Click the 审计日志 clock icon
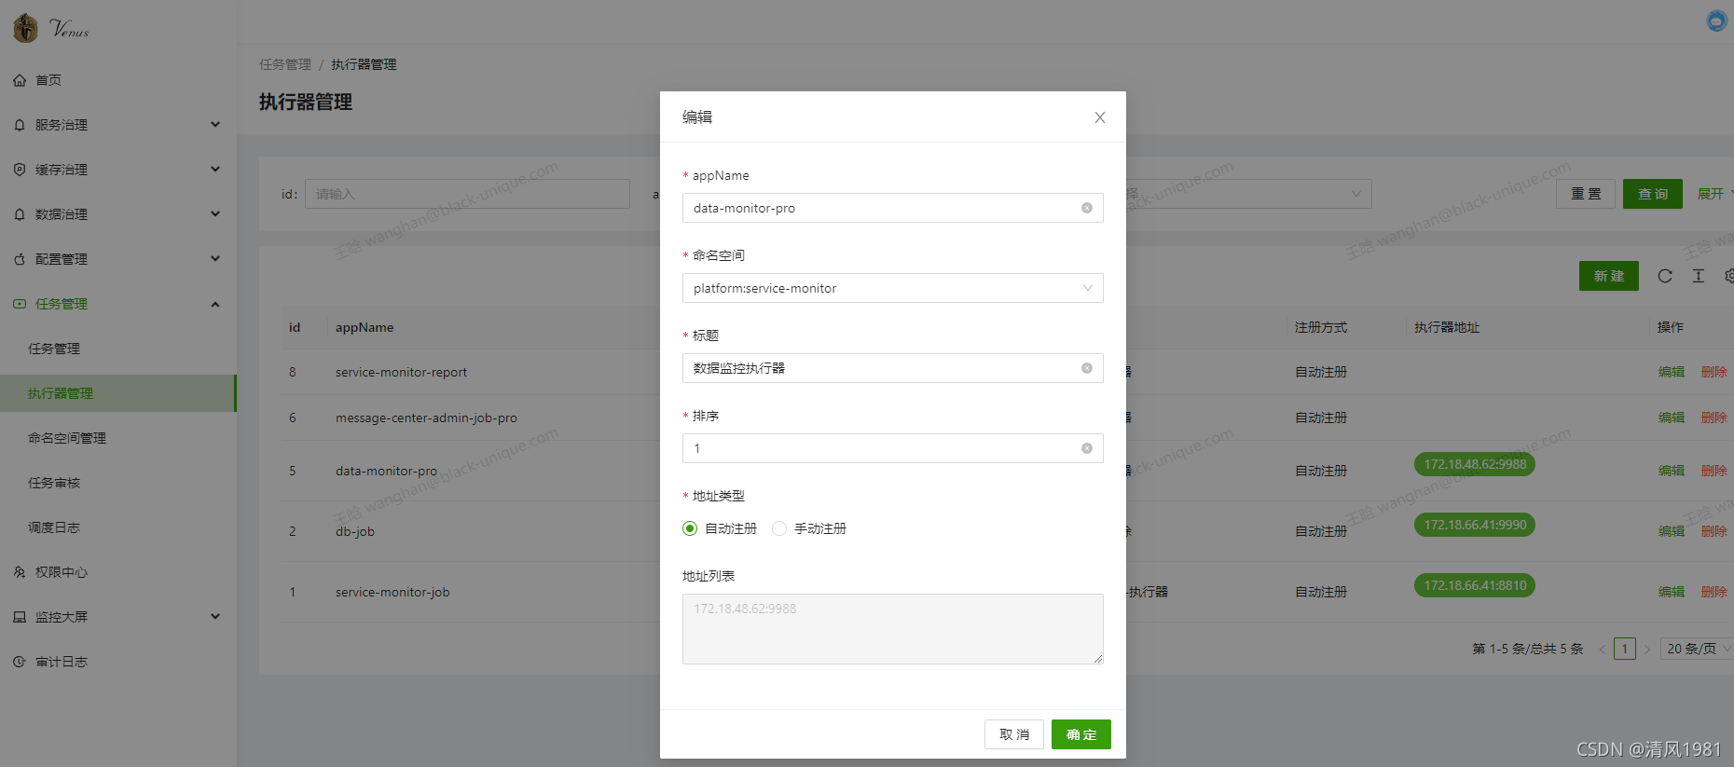Image resolution: width=1734 pixels, height=767 pixels. (20, 662)
